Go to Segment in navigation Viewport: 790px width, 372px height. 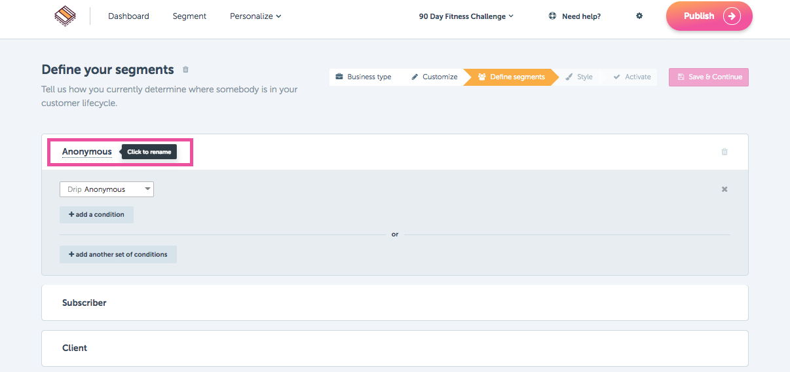[189, 16]
